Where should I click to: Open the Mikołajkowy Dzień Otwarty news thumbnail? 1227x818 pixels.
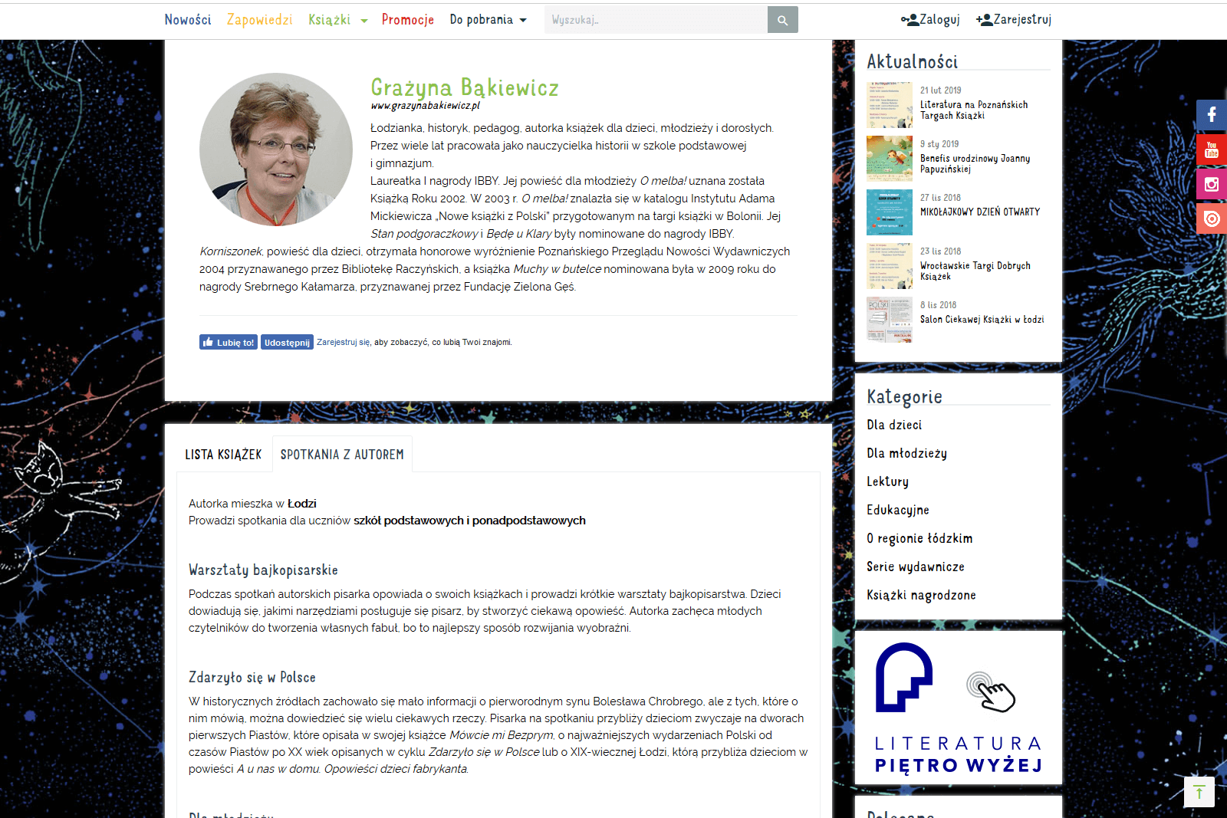890,212
